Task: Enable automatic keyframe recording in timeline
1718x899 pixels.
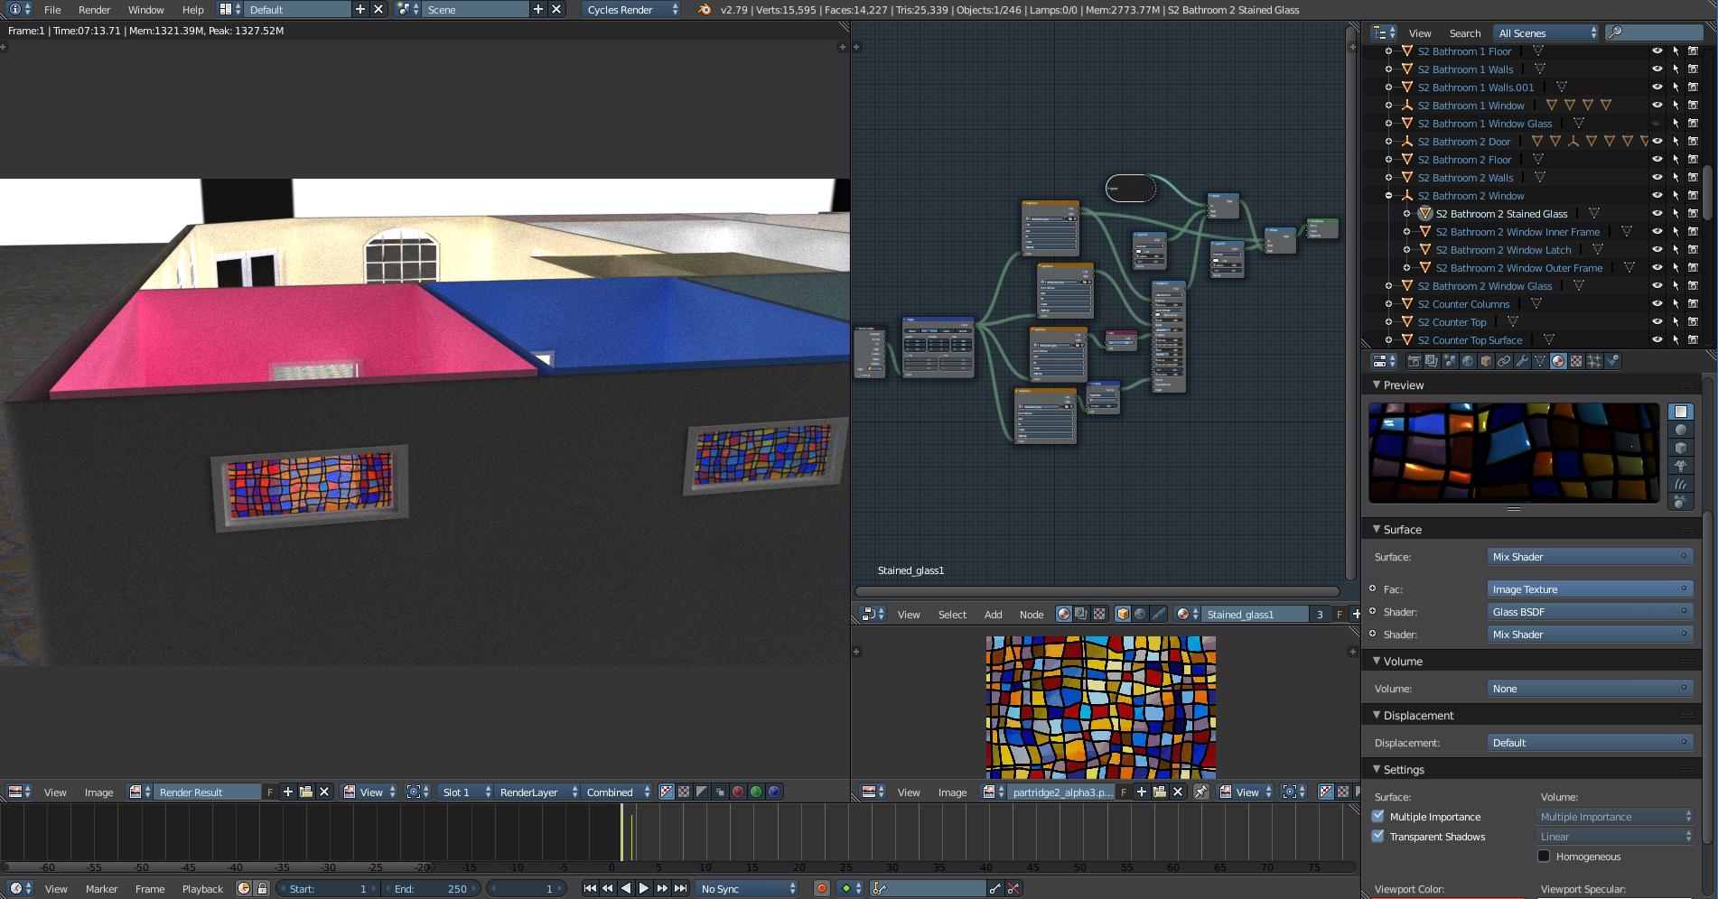Action: click(821, 888)
